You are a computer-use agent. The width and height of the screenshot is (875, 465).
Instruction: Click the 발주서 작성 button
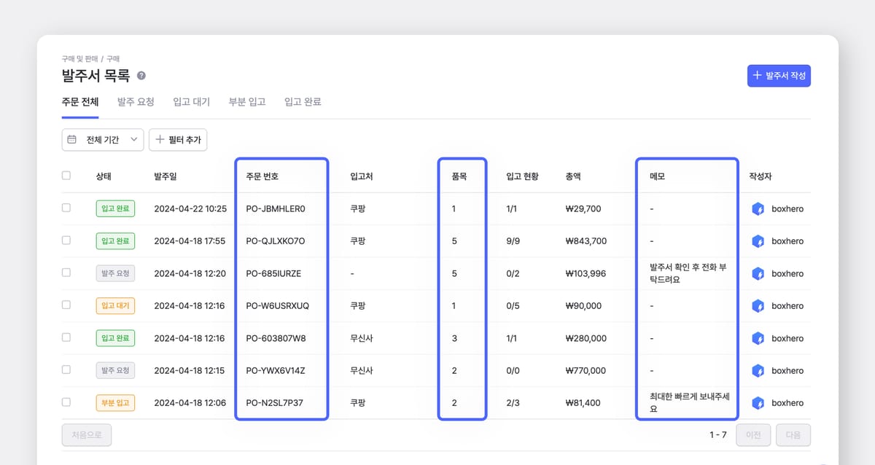click(x=779, y=76)
